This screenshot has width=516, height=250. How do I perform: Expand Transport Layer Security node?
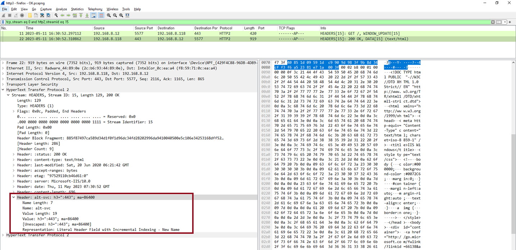point(3,84)
